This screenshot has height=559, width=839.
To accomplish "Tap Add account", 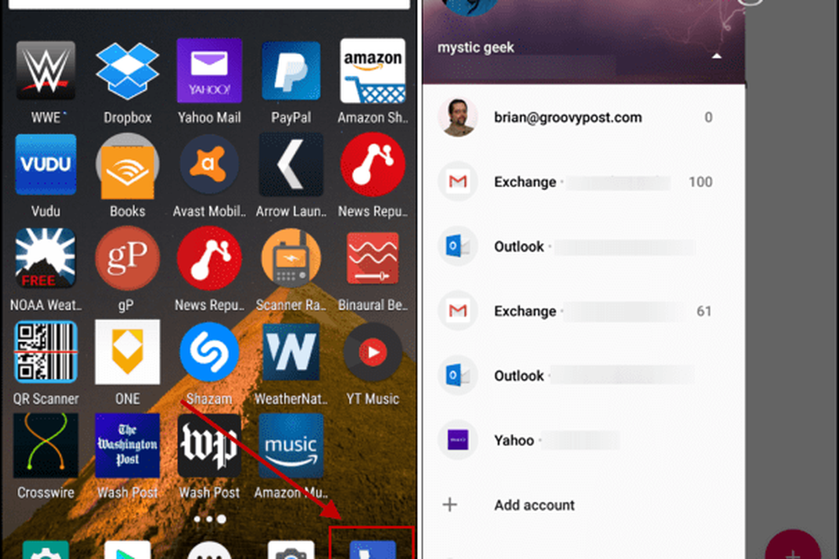I will point(534,505).
